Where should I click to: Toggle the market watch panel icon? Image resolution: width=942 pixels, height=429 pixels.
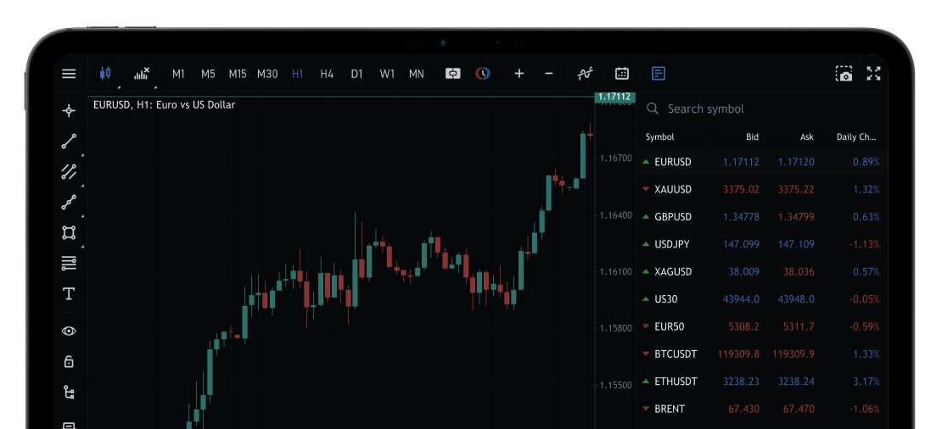(x=659, y=74)
